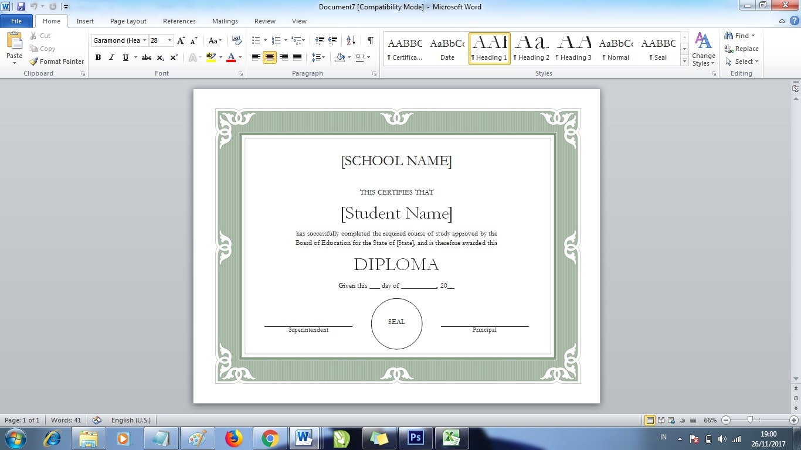801x450 pixels.
Task: Open the File tab
Action: (16, 21)
